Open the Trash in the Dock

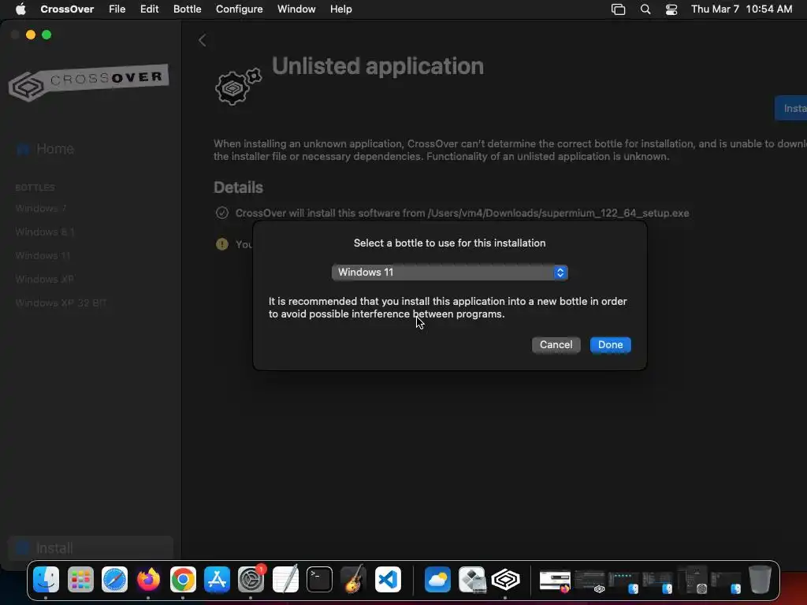pos(760,579)
